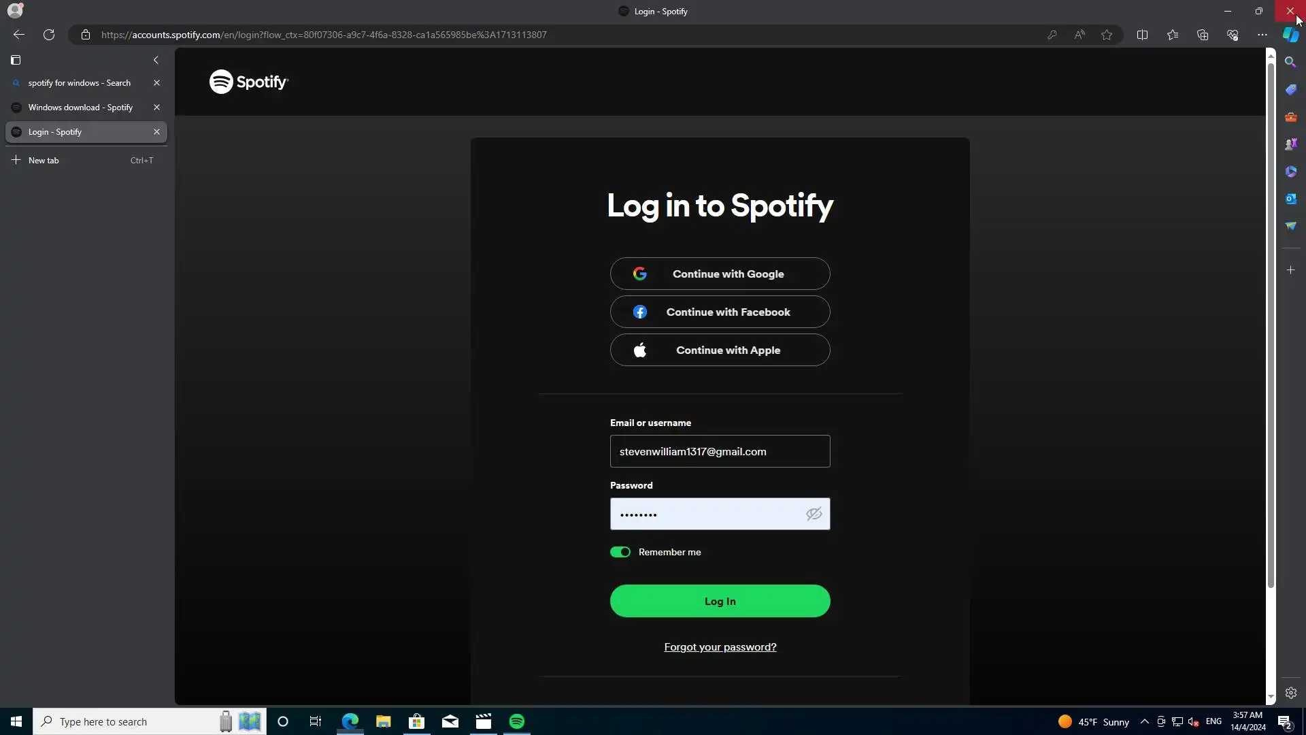Open split screen icon in toolbar
The image size is (1306, 735).
[1142, 35]
